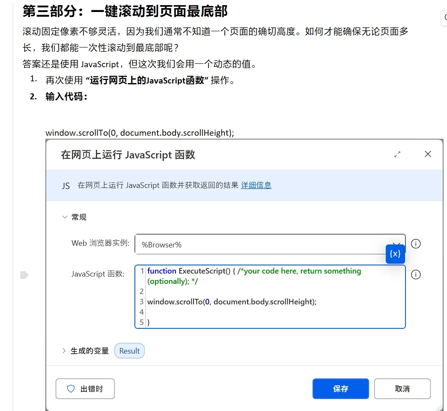Collapse the 常规 section
Viewport: 447px width, 411px height.
point(65,217)
